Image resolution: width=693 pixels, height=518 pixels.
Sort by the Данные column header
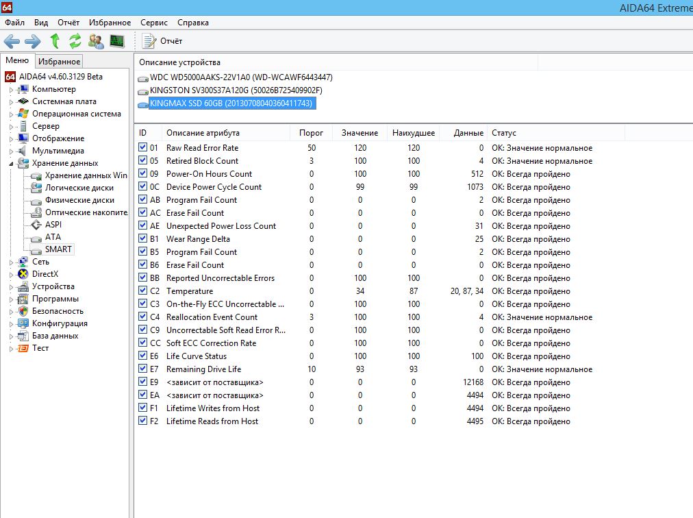coord(464,133)
